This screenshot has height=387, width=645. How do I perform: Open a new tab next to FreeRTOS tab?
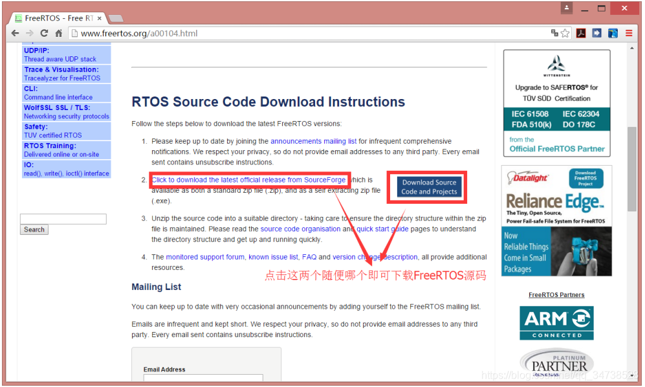tap(116, 18)
